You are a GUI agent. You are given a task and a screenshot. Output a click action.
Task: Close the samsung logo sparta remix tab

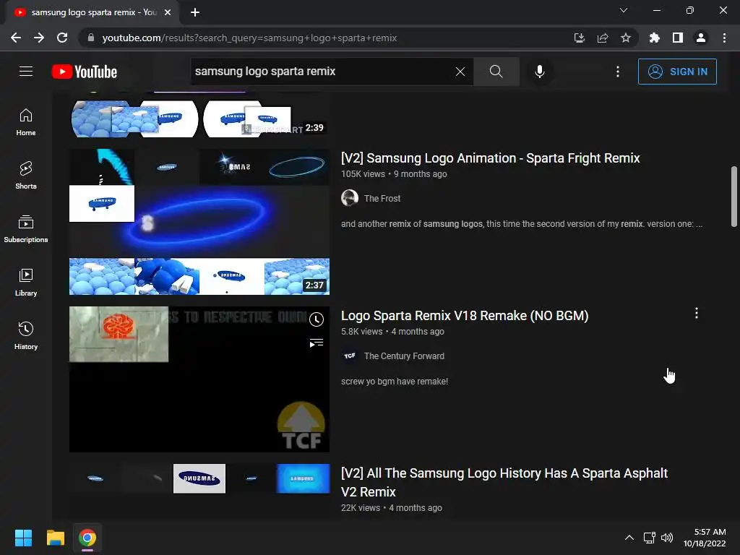point(168,12)
